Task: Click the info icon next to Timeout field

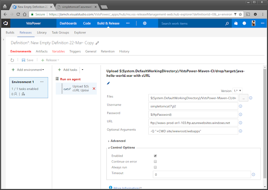Action: [x=253, y=175]
